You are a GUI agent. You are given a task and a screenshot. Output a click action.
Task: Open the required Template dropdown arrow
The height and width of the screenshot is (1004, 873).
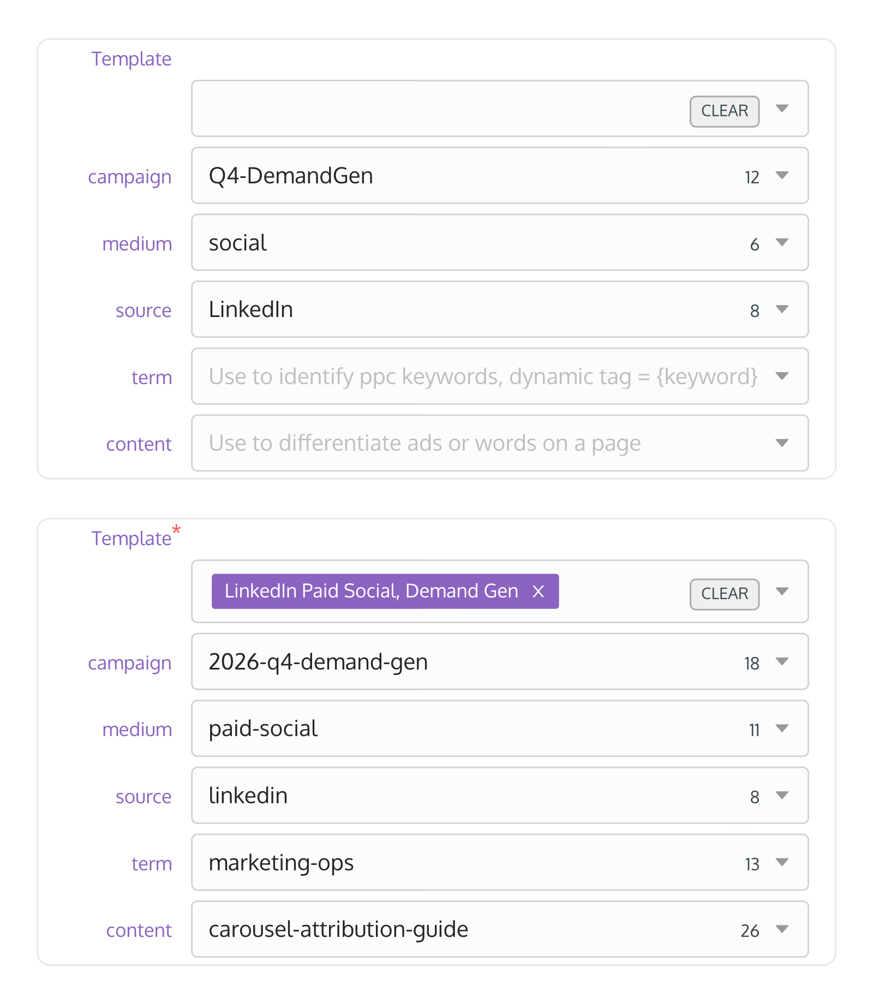click(782, 591)
